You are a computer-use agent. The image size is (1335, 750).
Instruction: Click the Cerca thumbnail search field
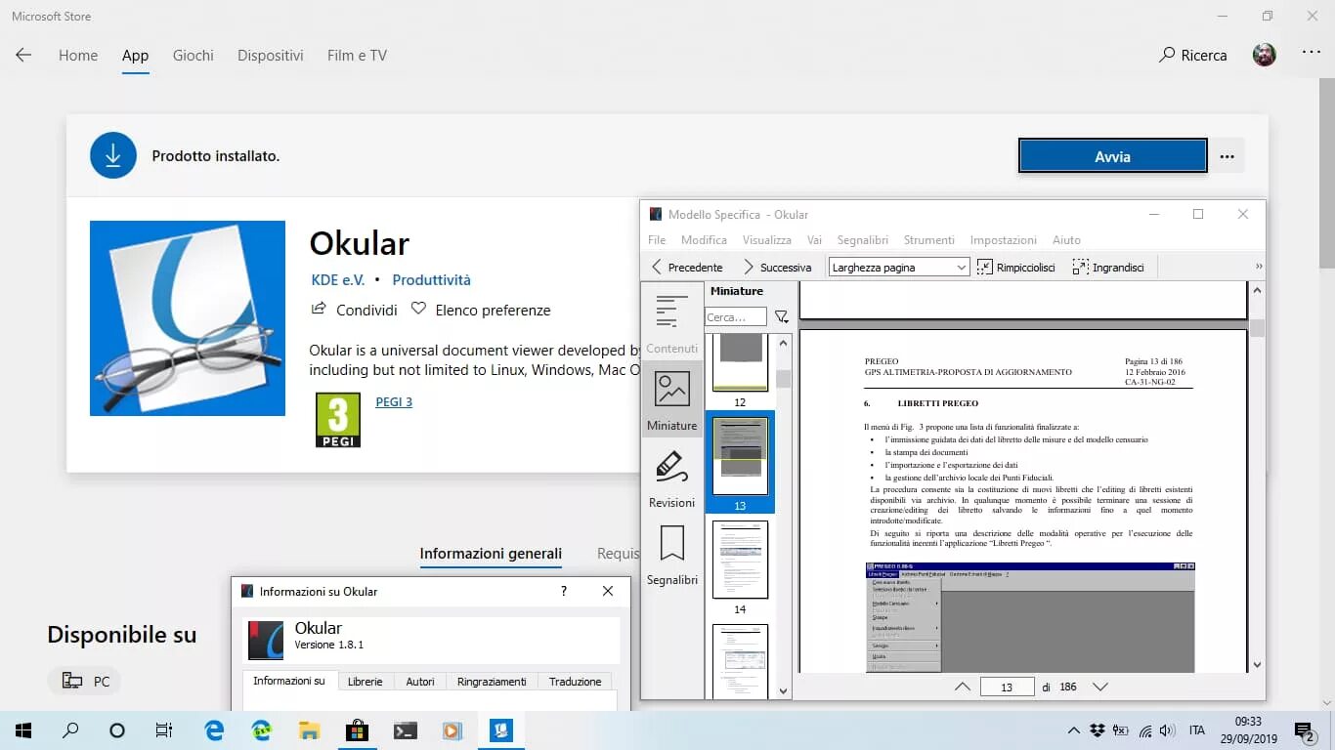tap(736, 317)
